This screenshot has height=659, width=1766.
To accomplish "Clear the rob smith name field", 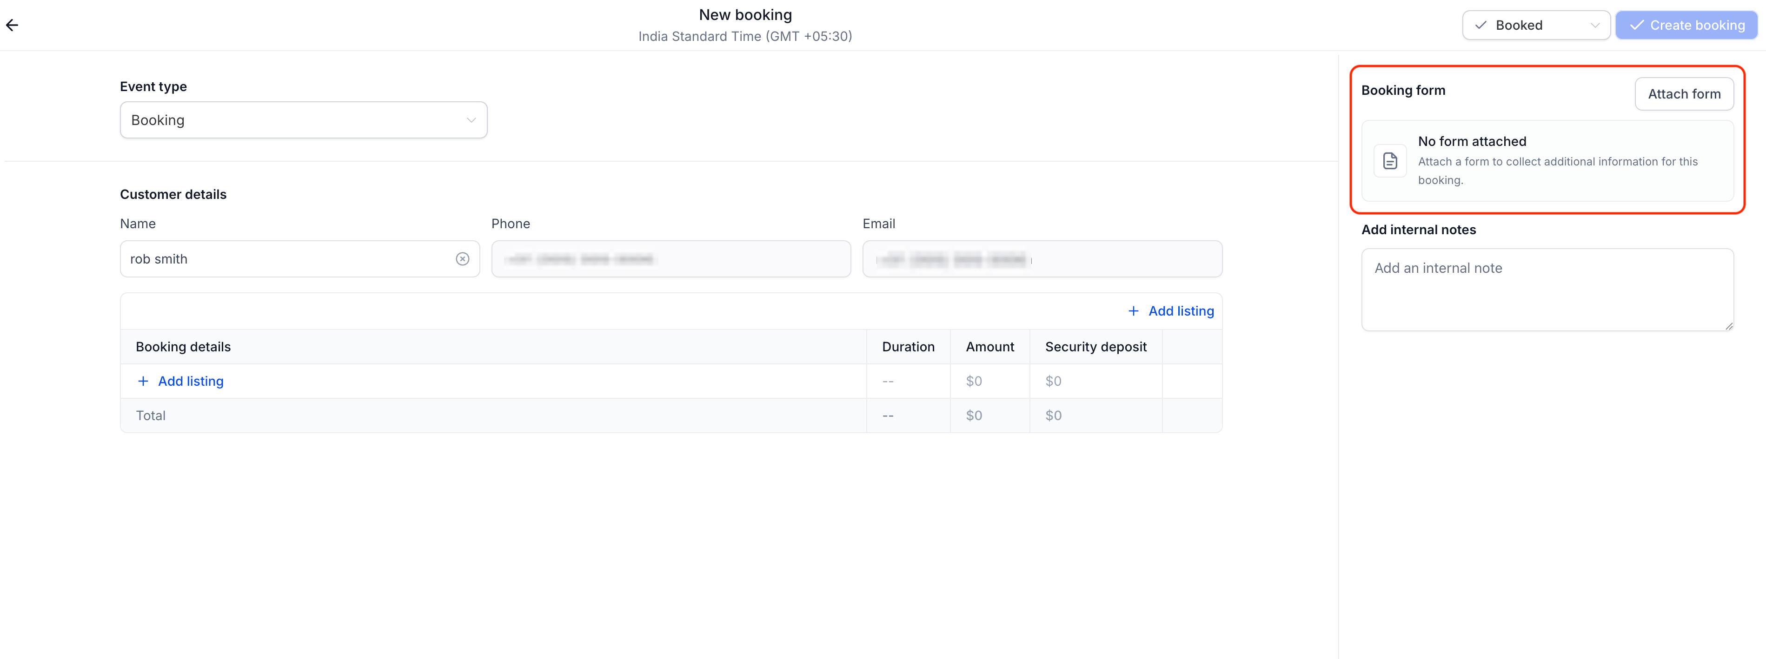I will pos(463,259).
